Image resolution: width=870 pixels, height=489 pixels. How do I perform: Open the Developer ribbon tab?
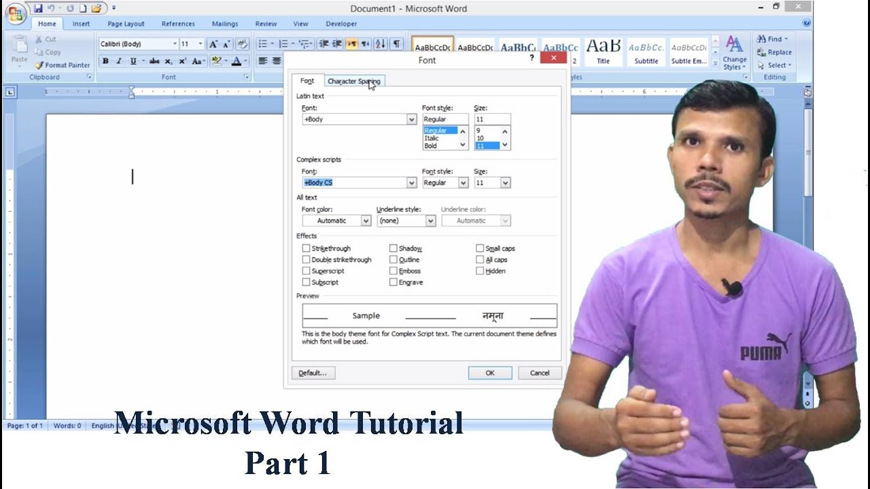(341, 24)
